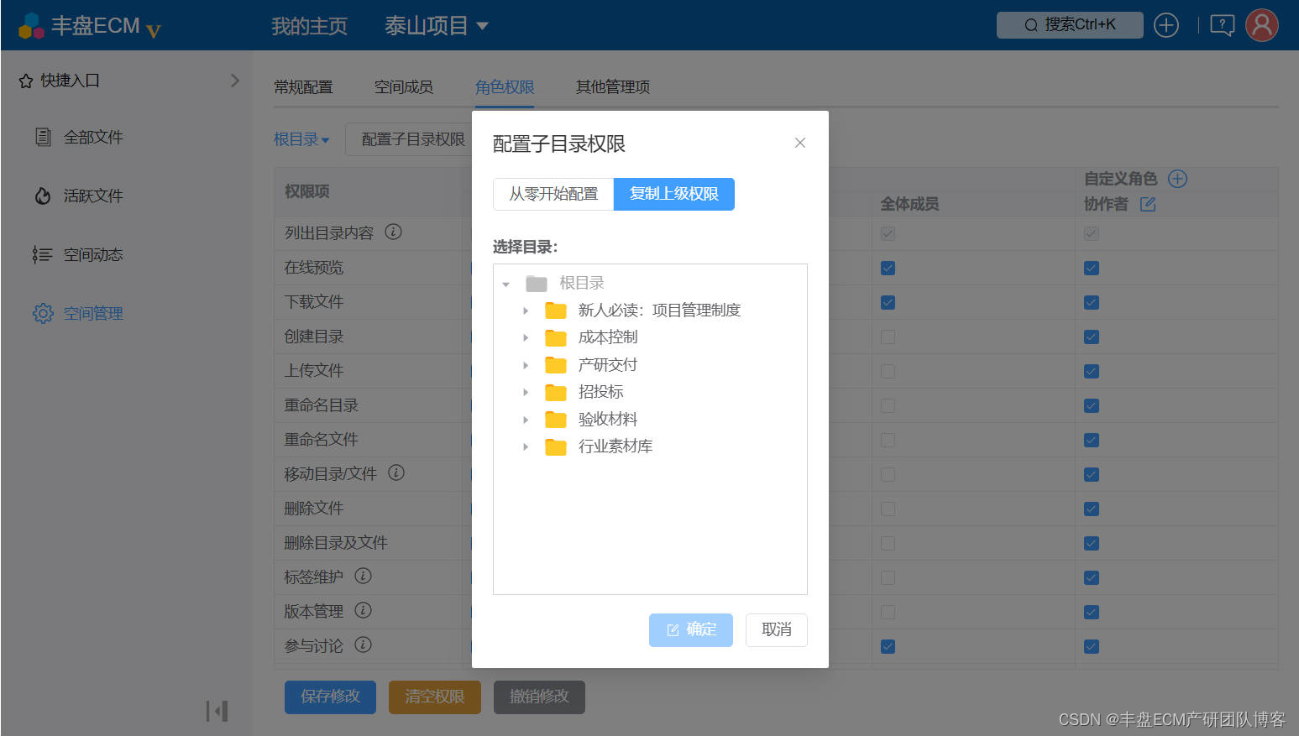1299x736 pixels.
Task: Edit the 协作者 role via pencil icon
Action: click(x=1148, y=204)
